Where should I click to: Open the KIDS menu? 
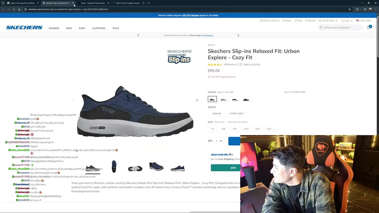(82, 28)
